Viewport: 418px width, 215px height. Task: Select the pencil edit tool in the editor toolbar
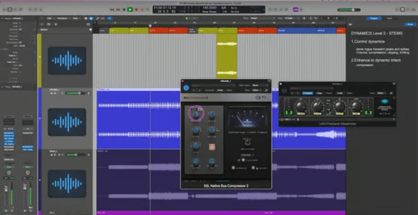point(97,18)
